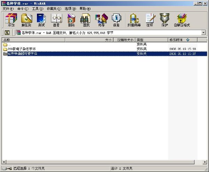Screen dimensions: 209x172
Task: Click the horizontal scrollbar thumb
Action: [x=100, y=162]
